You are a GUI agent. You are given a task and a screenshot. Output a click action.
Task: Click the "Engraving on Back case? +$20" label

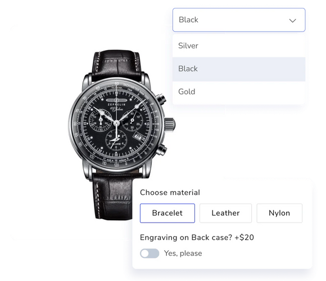pos(197,237)
